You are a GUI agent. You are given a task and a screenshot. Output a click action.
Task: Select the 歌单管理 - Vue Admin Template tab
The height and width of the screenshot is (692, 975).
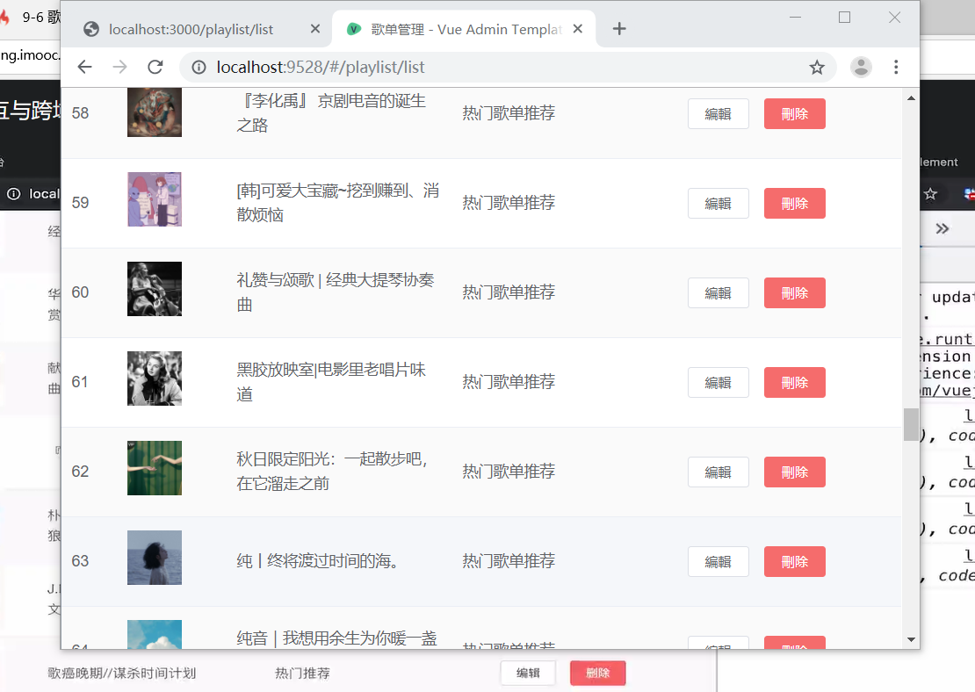(466, 29)
